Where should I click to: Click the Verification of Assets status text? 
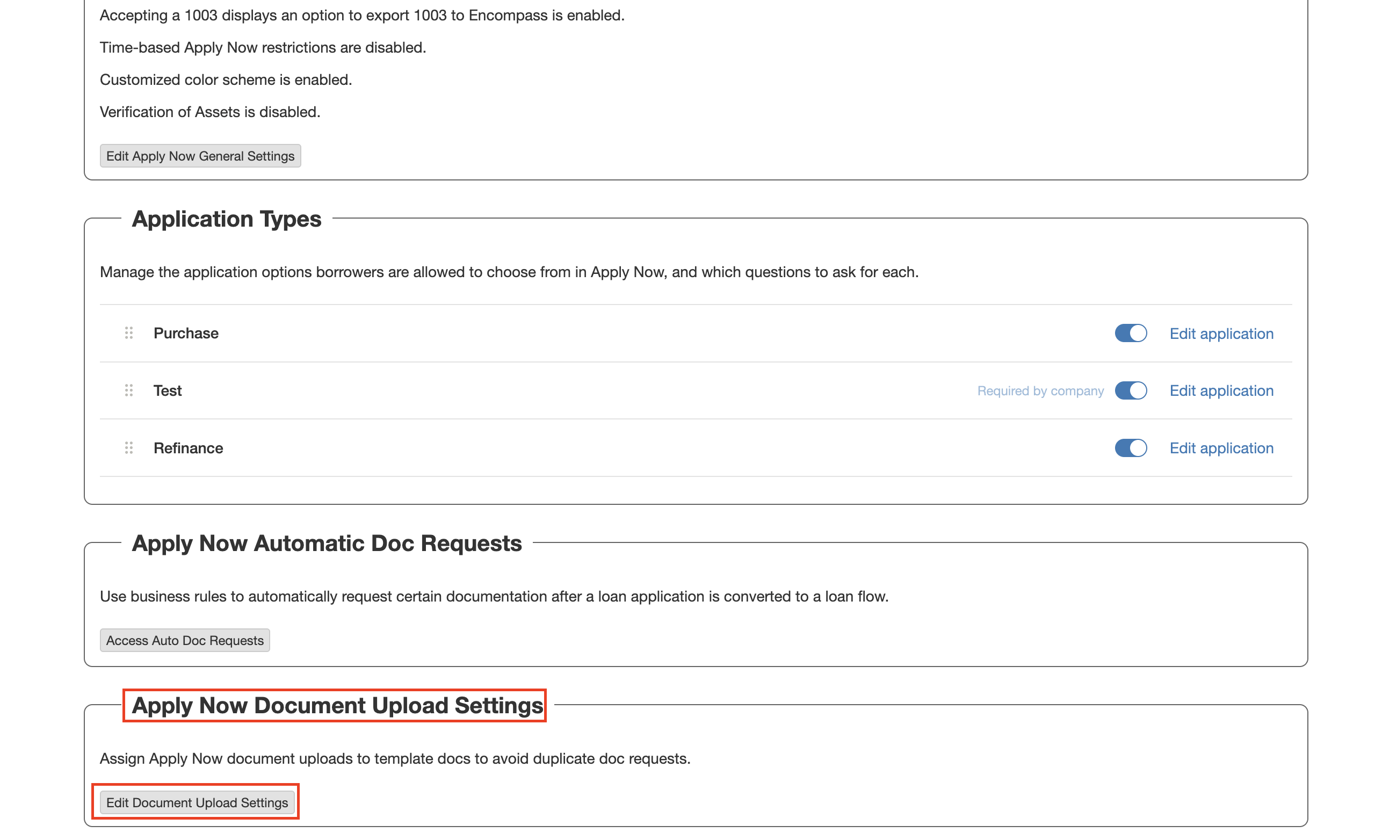coord(210,112)
